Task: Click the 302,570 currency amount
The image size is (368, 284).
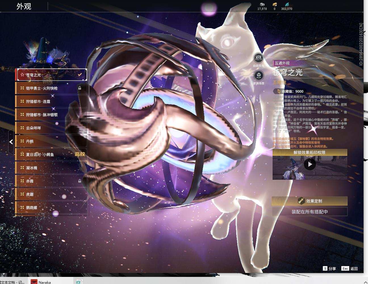Action: [x=287, y=9]
